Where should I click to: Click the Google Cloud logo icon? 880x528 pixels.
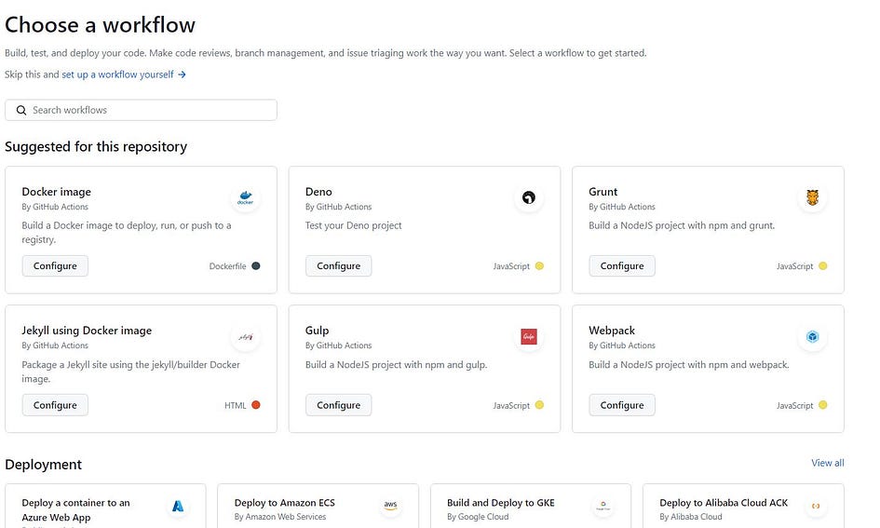[x=602, y=507]
